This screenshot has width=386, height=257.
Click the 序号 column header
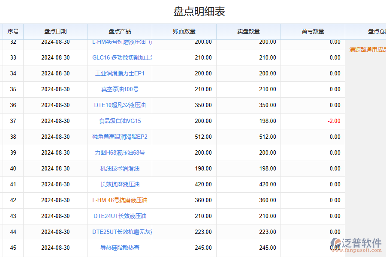click(13, 31)
